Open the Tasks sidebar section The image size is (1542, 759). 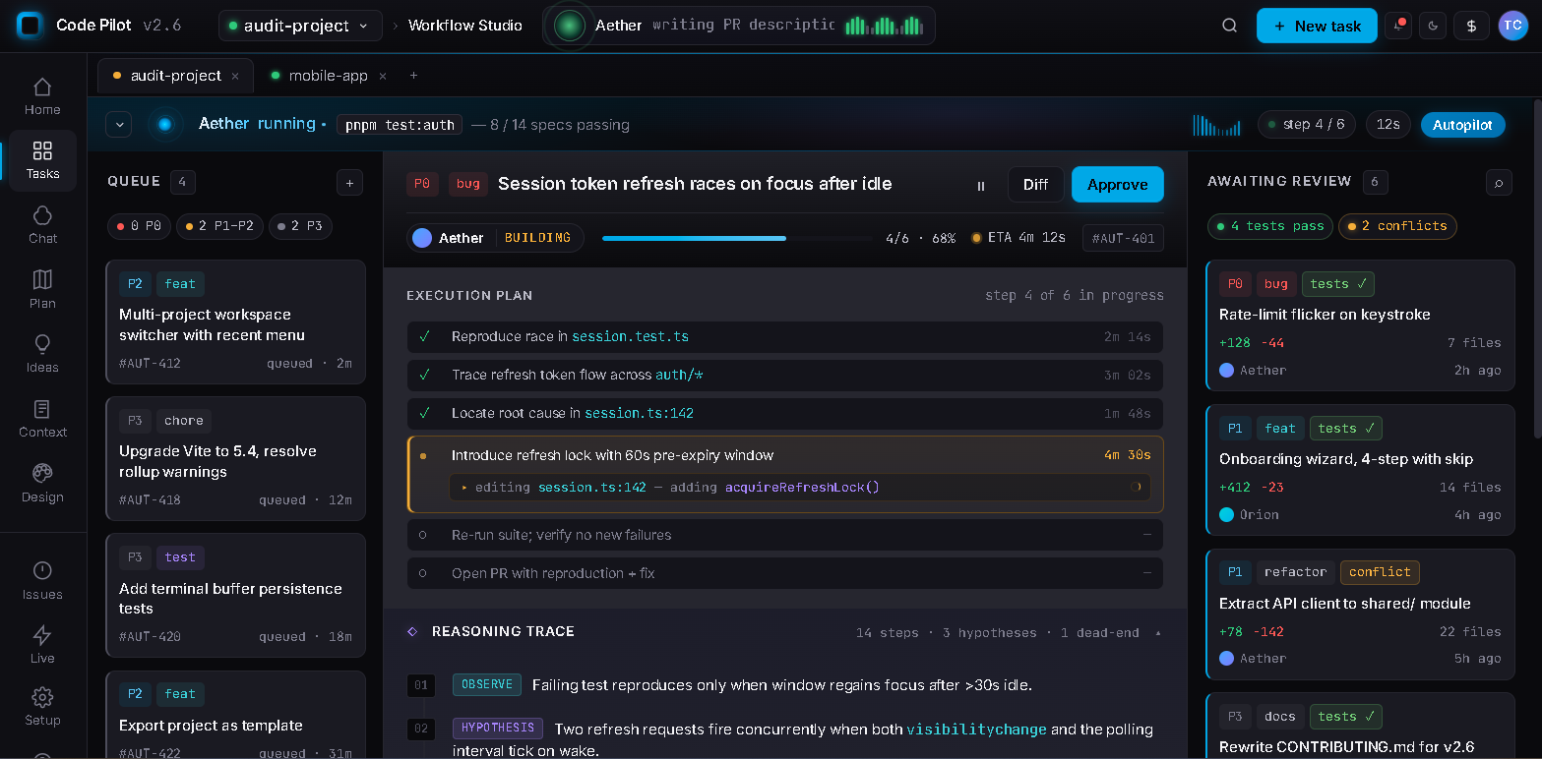click(42, 160)
